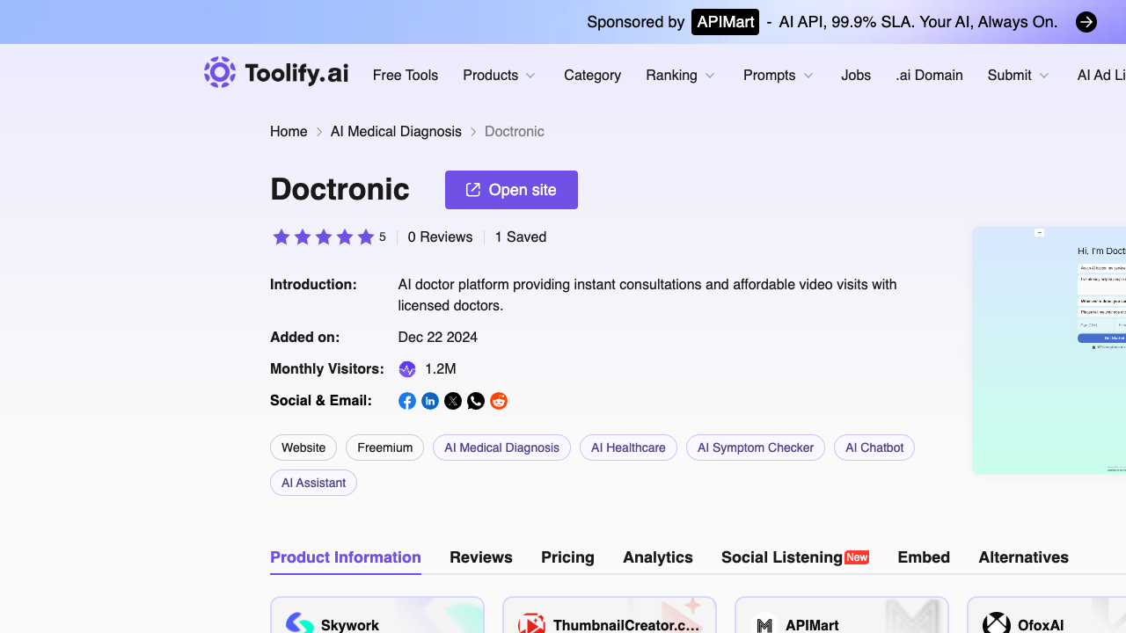The image size is (1126, 633).
Task: Open Free Tools in navigation
Action: click(406, 76)
